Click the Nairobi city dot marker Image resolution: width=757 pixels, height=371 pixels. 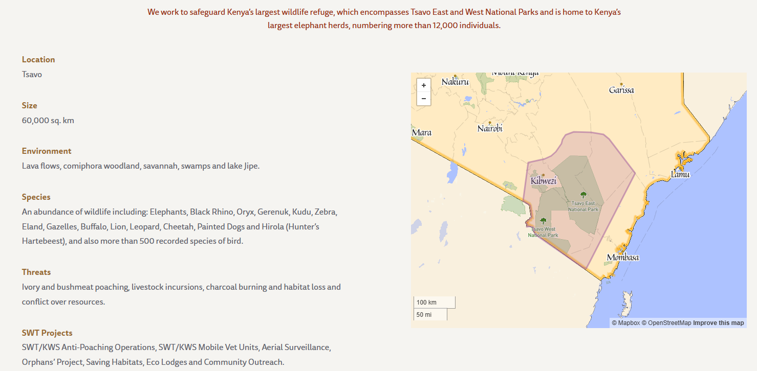pos(490,123)
